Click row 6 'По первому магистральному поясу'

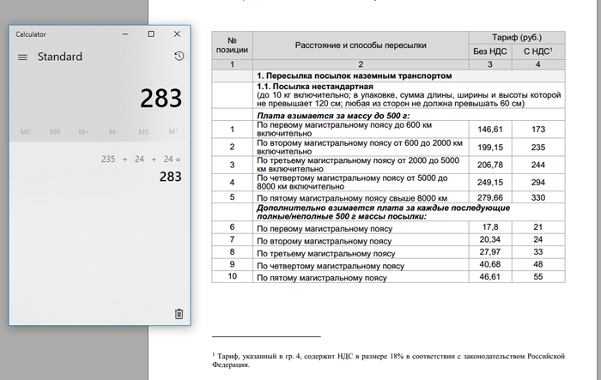pos(325,229)
